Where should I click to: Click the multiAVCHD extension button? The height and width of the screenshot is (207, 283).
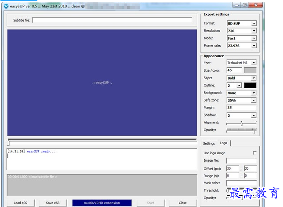tap(102, 203)
